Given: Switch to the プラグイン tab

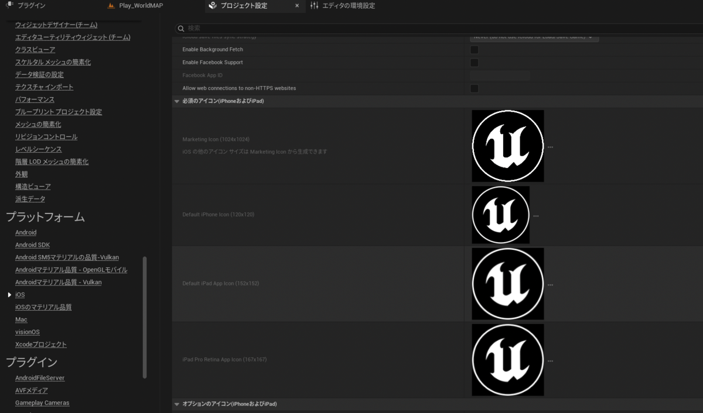Looking at the screenshot, I should pyautogui.click(x=32, y=5).
